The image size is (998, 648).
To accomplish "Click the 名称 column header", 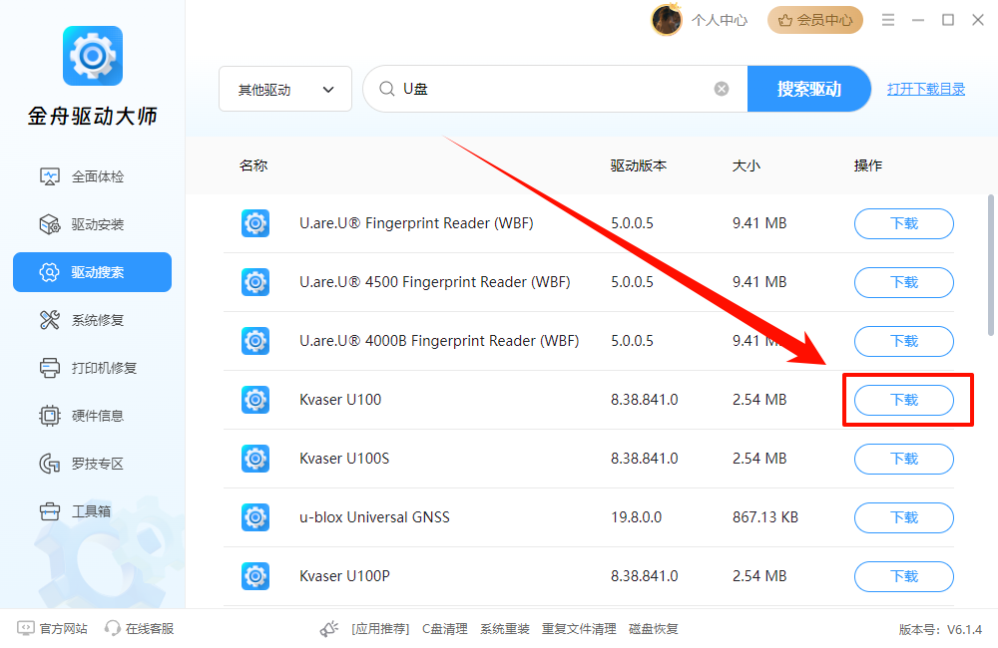I will click(x=253, y=165).
